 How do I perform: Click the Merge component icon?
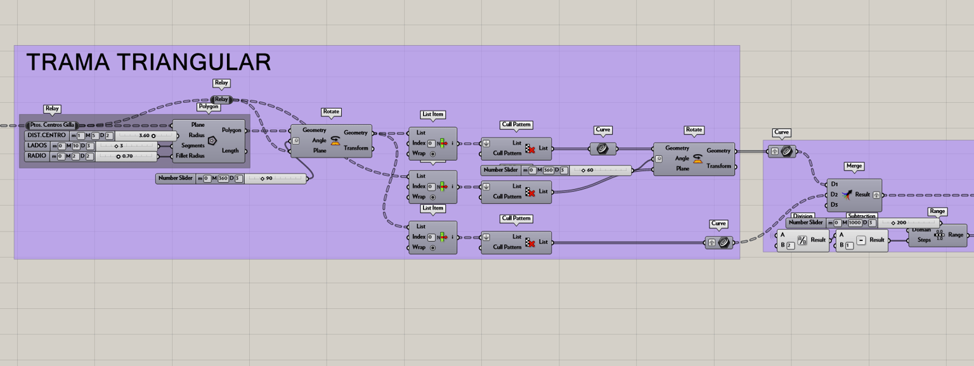(x=846, y=195)
